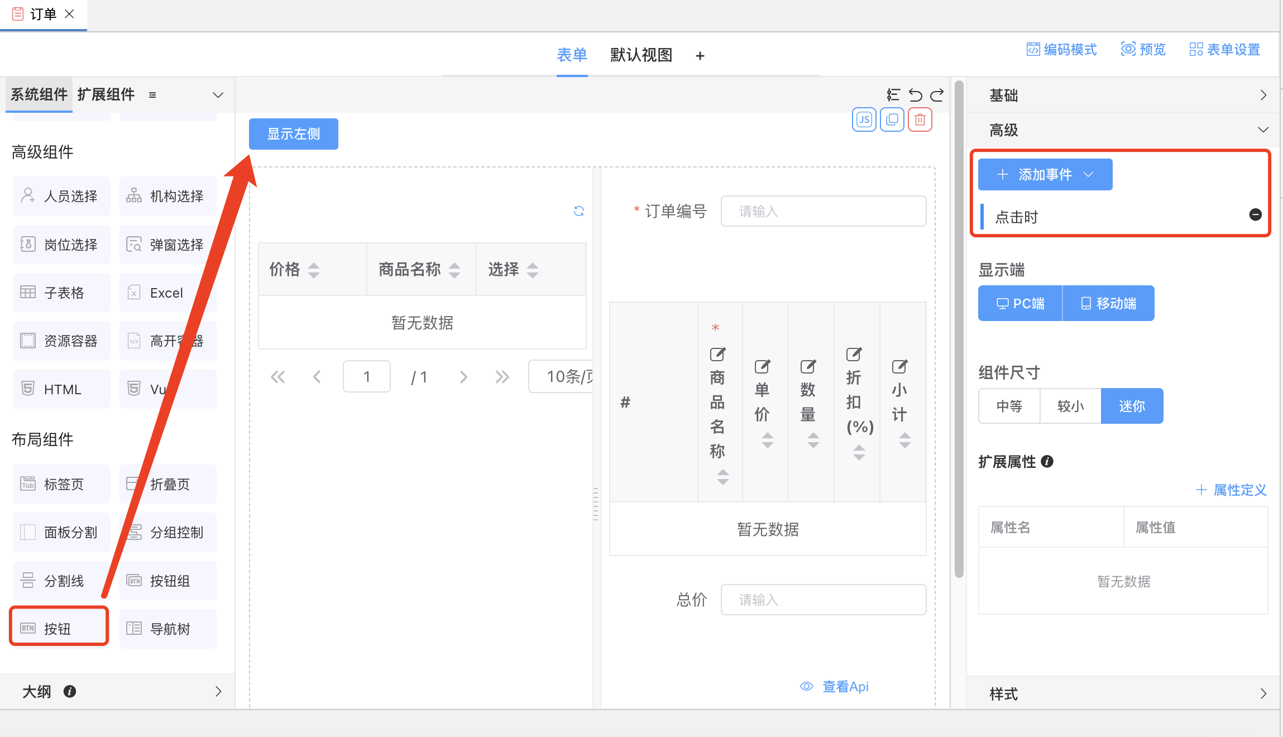
Task: Toggle the PC端 display option
Action: 1020,303
